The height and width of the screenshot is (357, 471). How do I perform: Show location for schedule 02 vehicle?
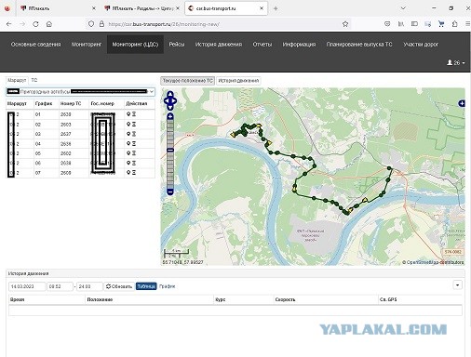pyautogui.click(x=128, y=125)
